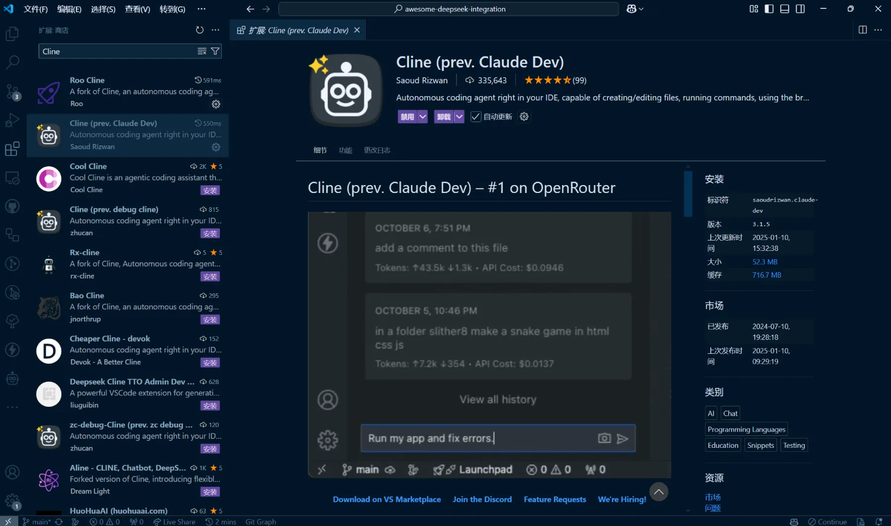The height and width of the screenshot is (526, 891).
Task: Switch to the 功能 tab on the extension page
Action: [345, 150]
